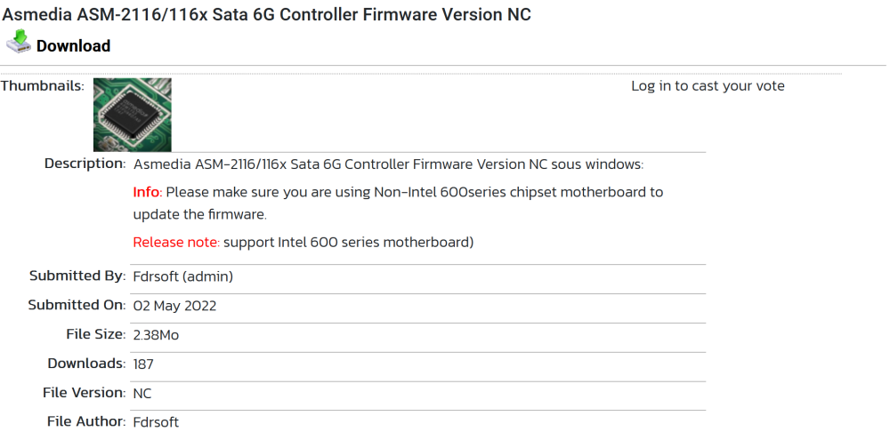The image size is (890, 440).
Task: Click the Asmedia ASM-2116 firmware page title
Action: [x=267, y=14]
